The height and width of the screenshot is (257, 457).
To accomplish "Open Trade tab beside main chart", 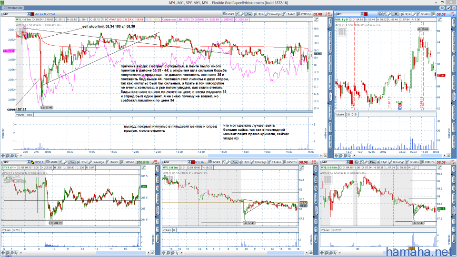I will point(330,22).
